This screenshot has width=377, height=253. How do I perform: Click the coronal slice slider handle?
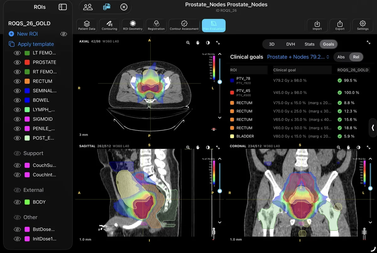[370, 188]
